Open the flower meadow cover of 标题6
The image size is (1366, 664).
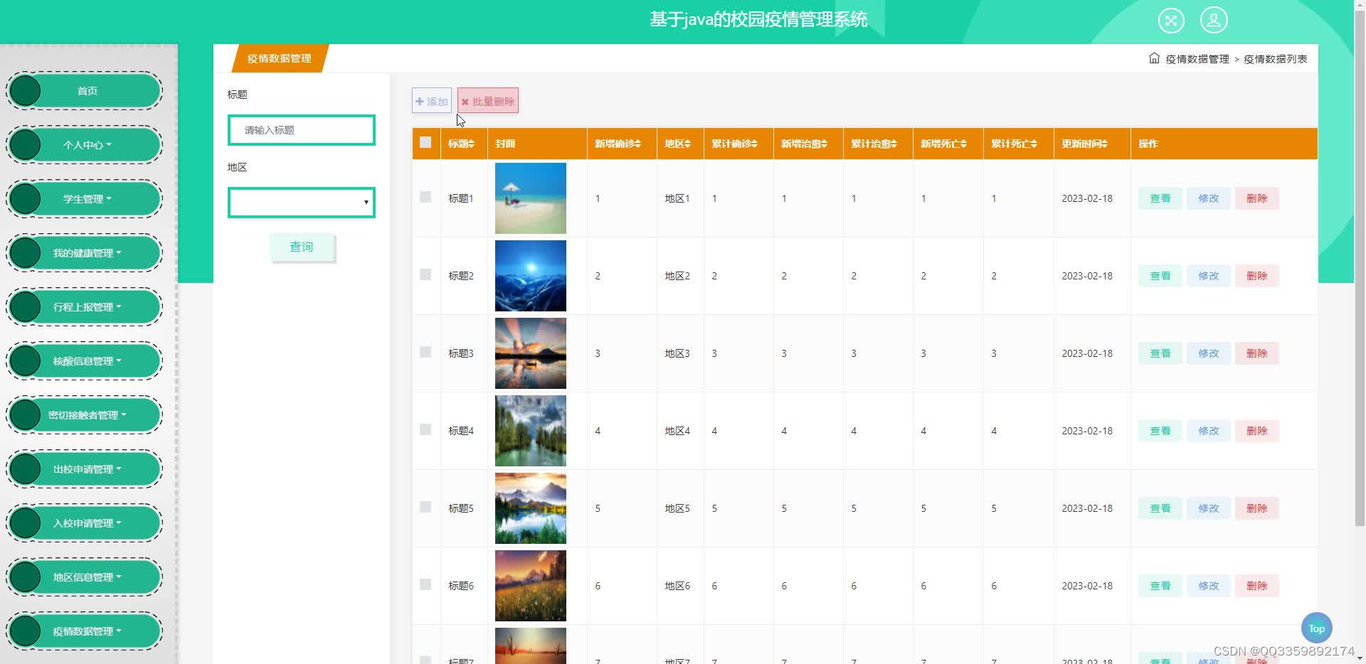point(531,586)
